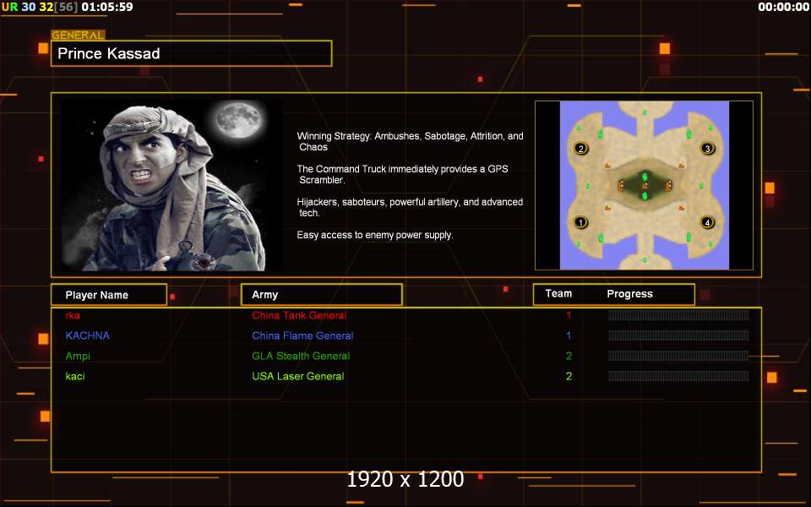Click the 00:00:00 timer at top right

pyautogui.click(x=783, y=7)
